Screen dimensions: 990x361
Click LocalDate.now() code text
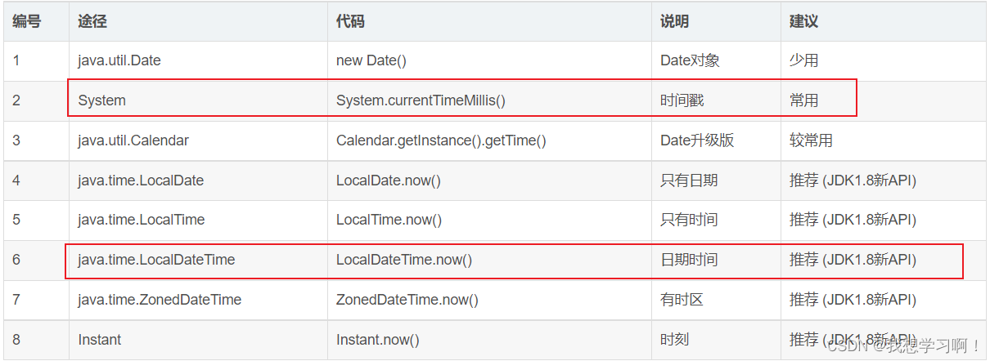point(389,180)
